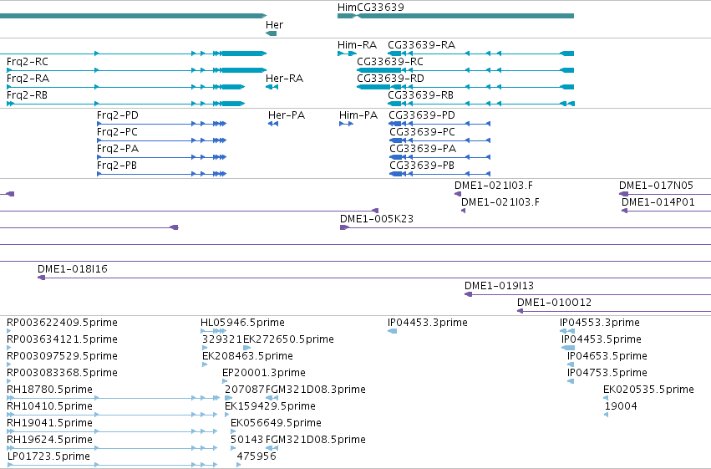Click RP003083368.5prime EST label
This screenshot has height=469, width=711.
[x=62, y=374]
